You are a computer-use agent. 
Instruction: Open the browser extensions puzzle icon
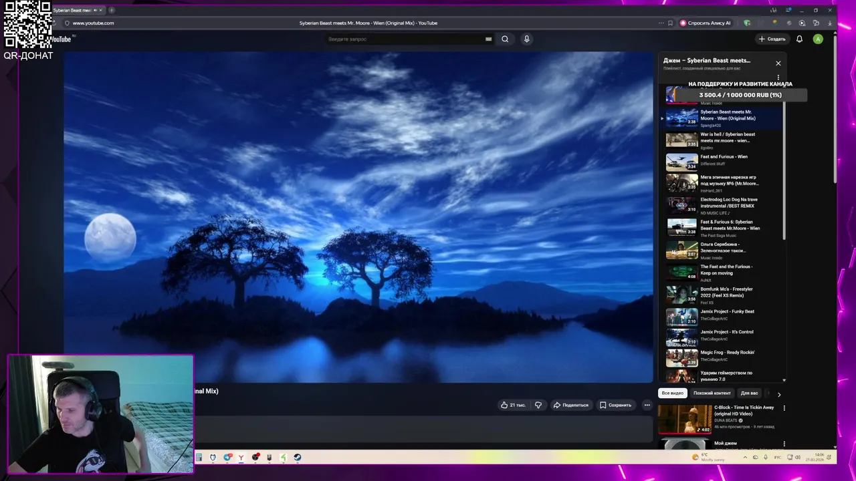coord(816,23)
